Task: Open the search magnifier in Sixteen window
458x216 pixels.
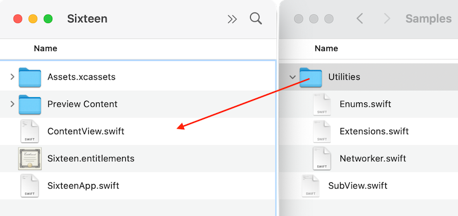Action: pyautogui.click(x=255, y=19)
